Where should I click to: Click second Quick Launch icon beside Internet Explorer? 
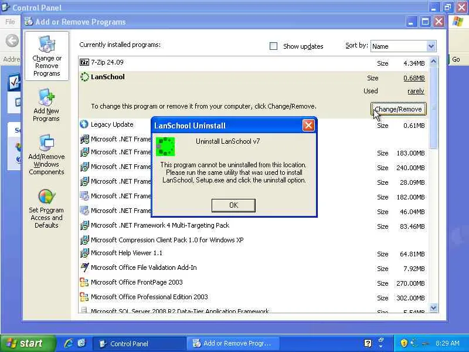click(81, 343)
